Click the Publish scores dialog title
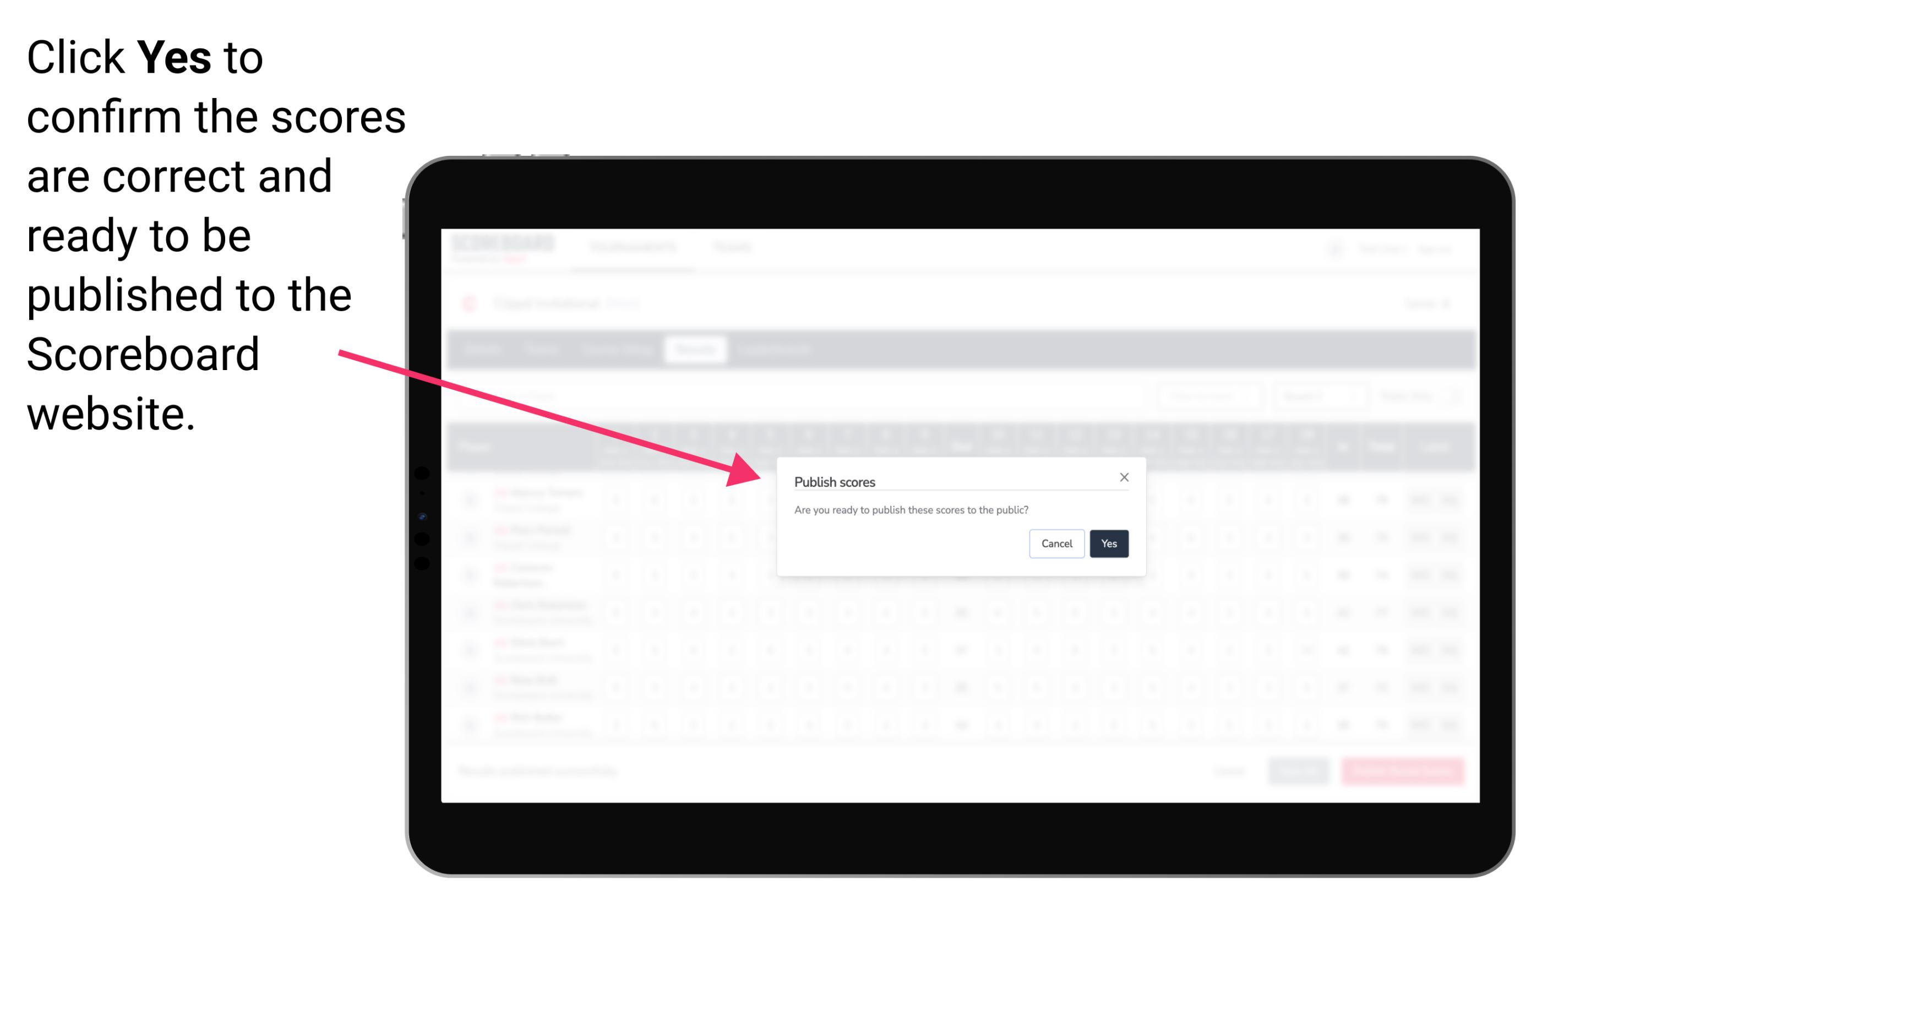 (x=835, y=480)
